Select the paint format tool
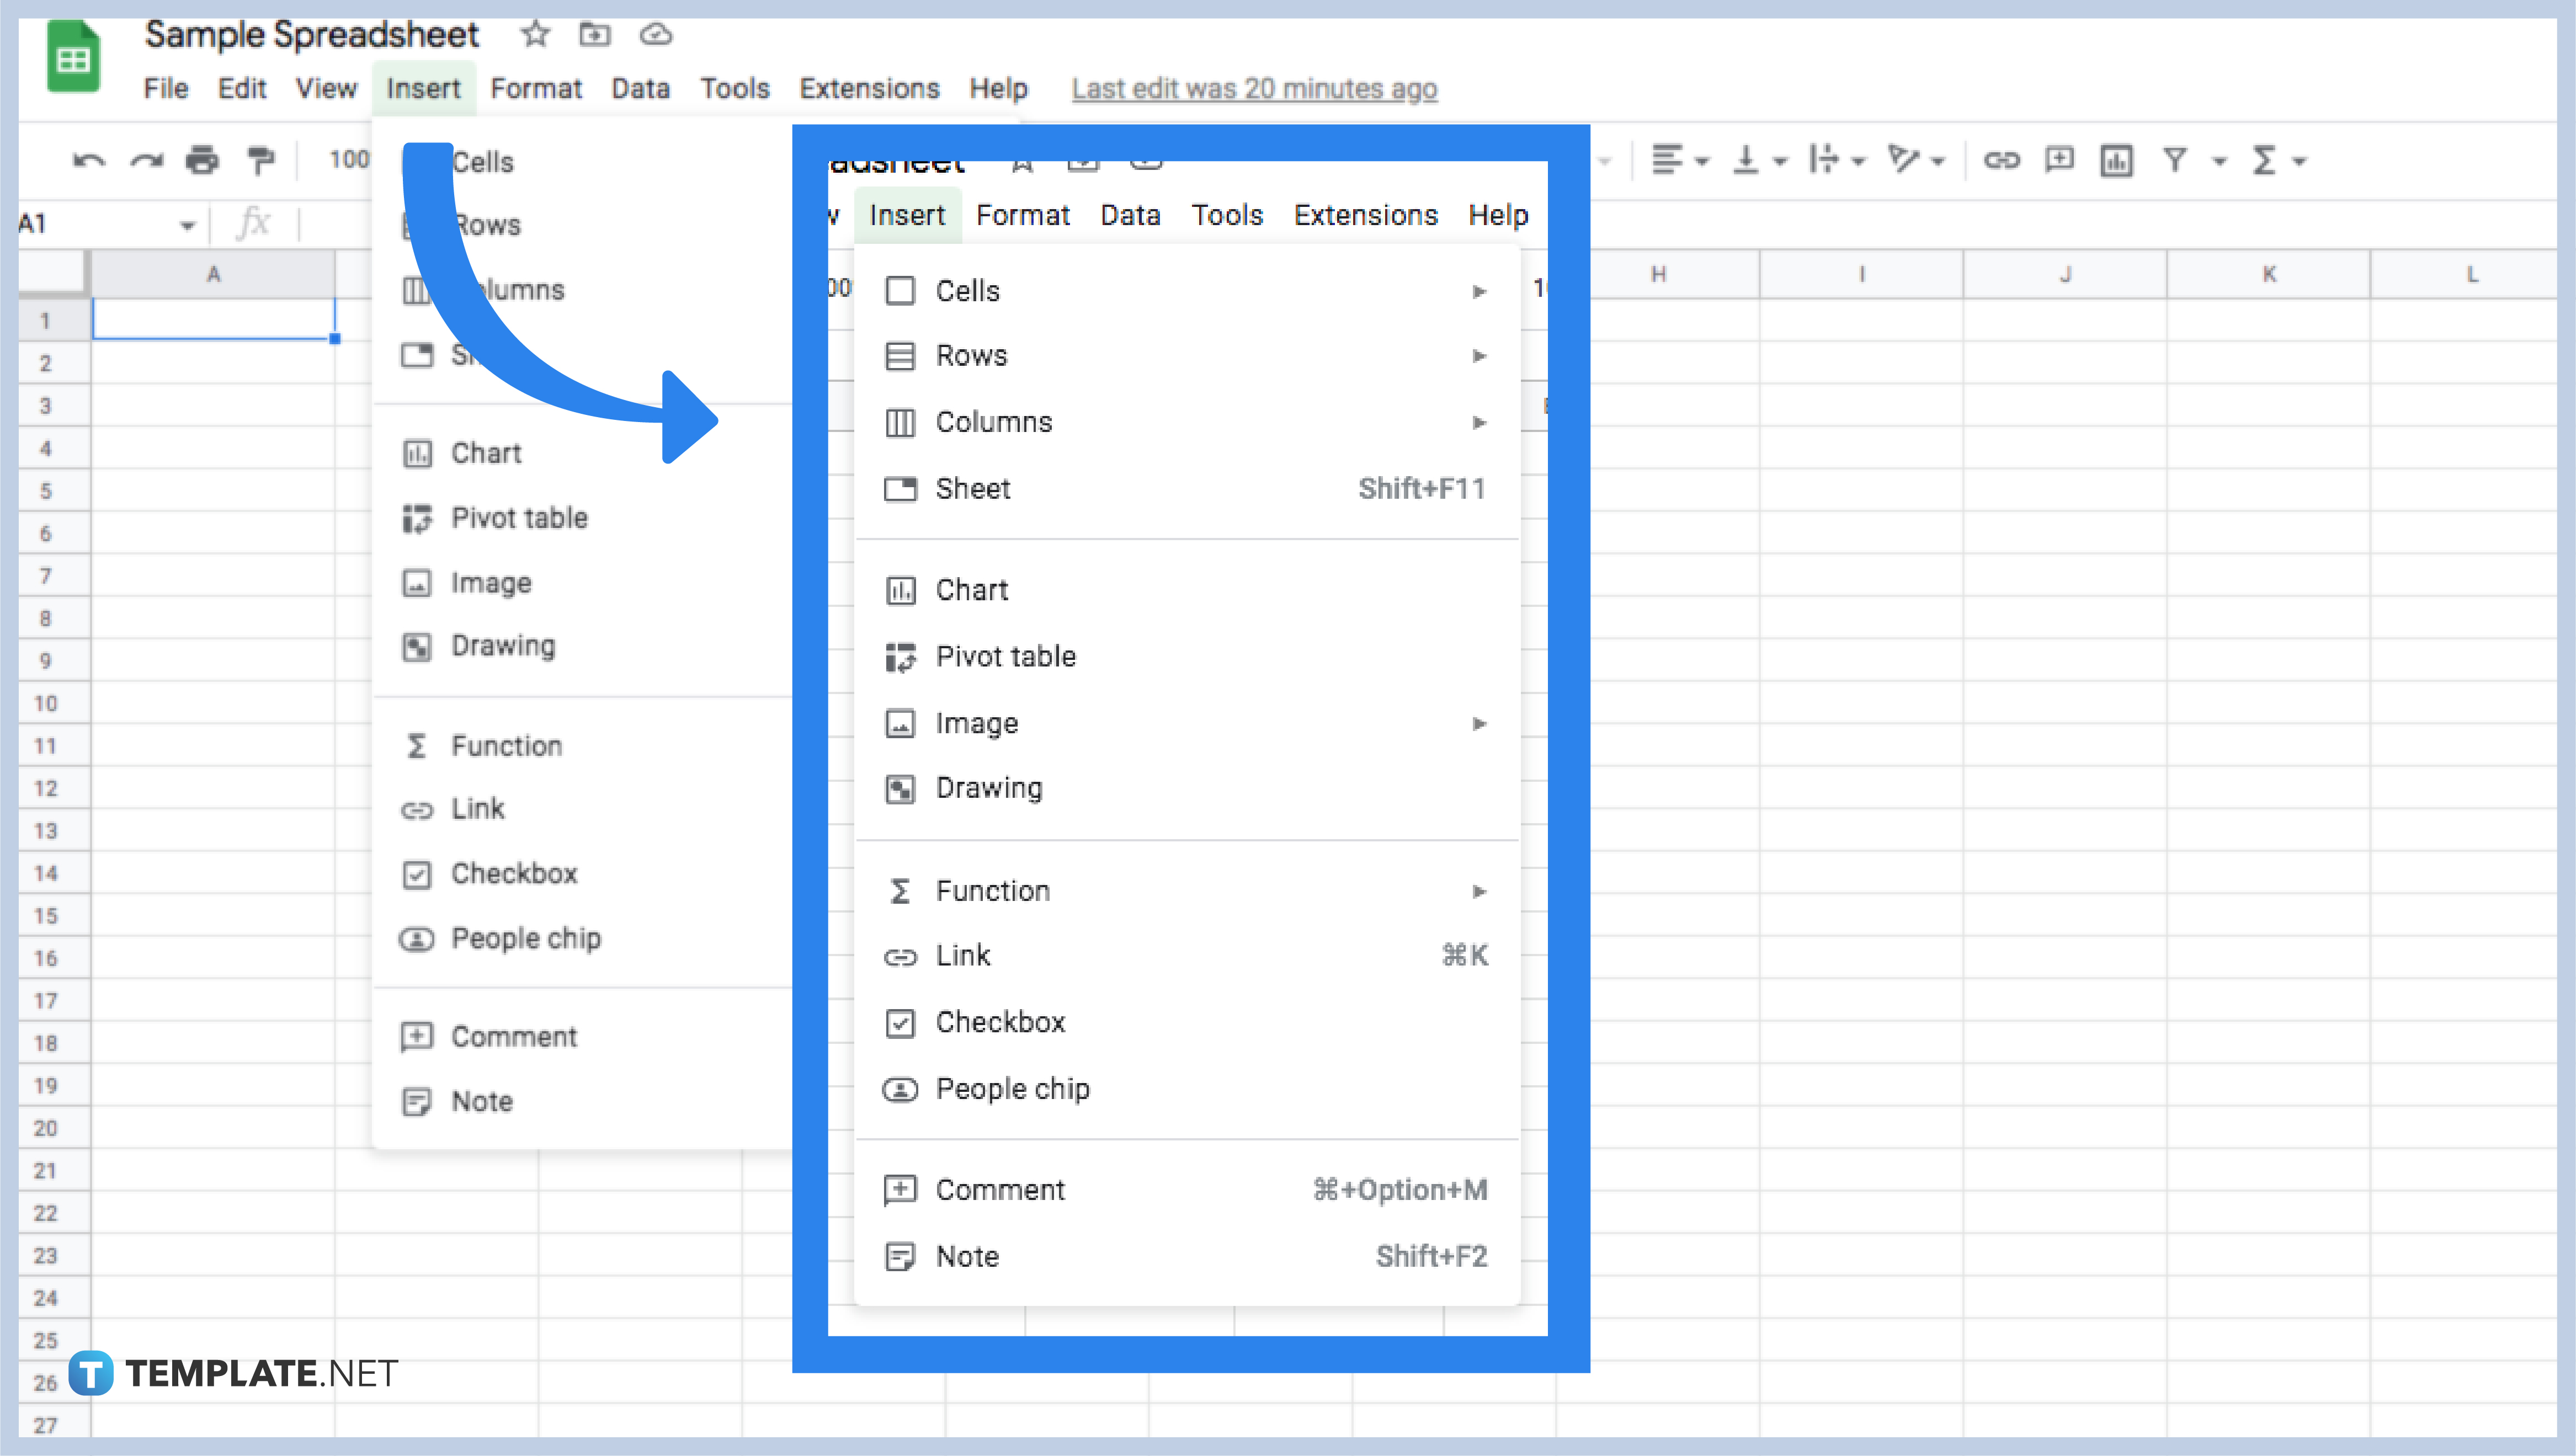 pyautogui.click(x=261, y=160)
